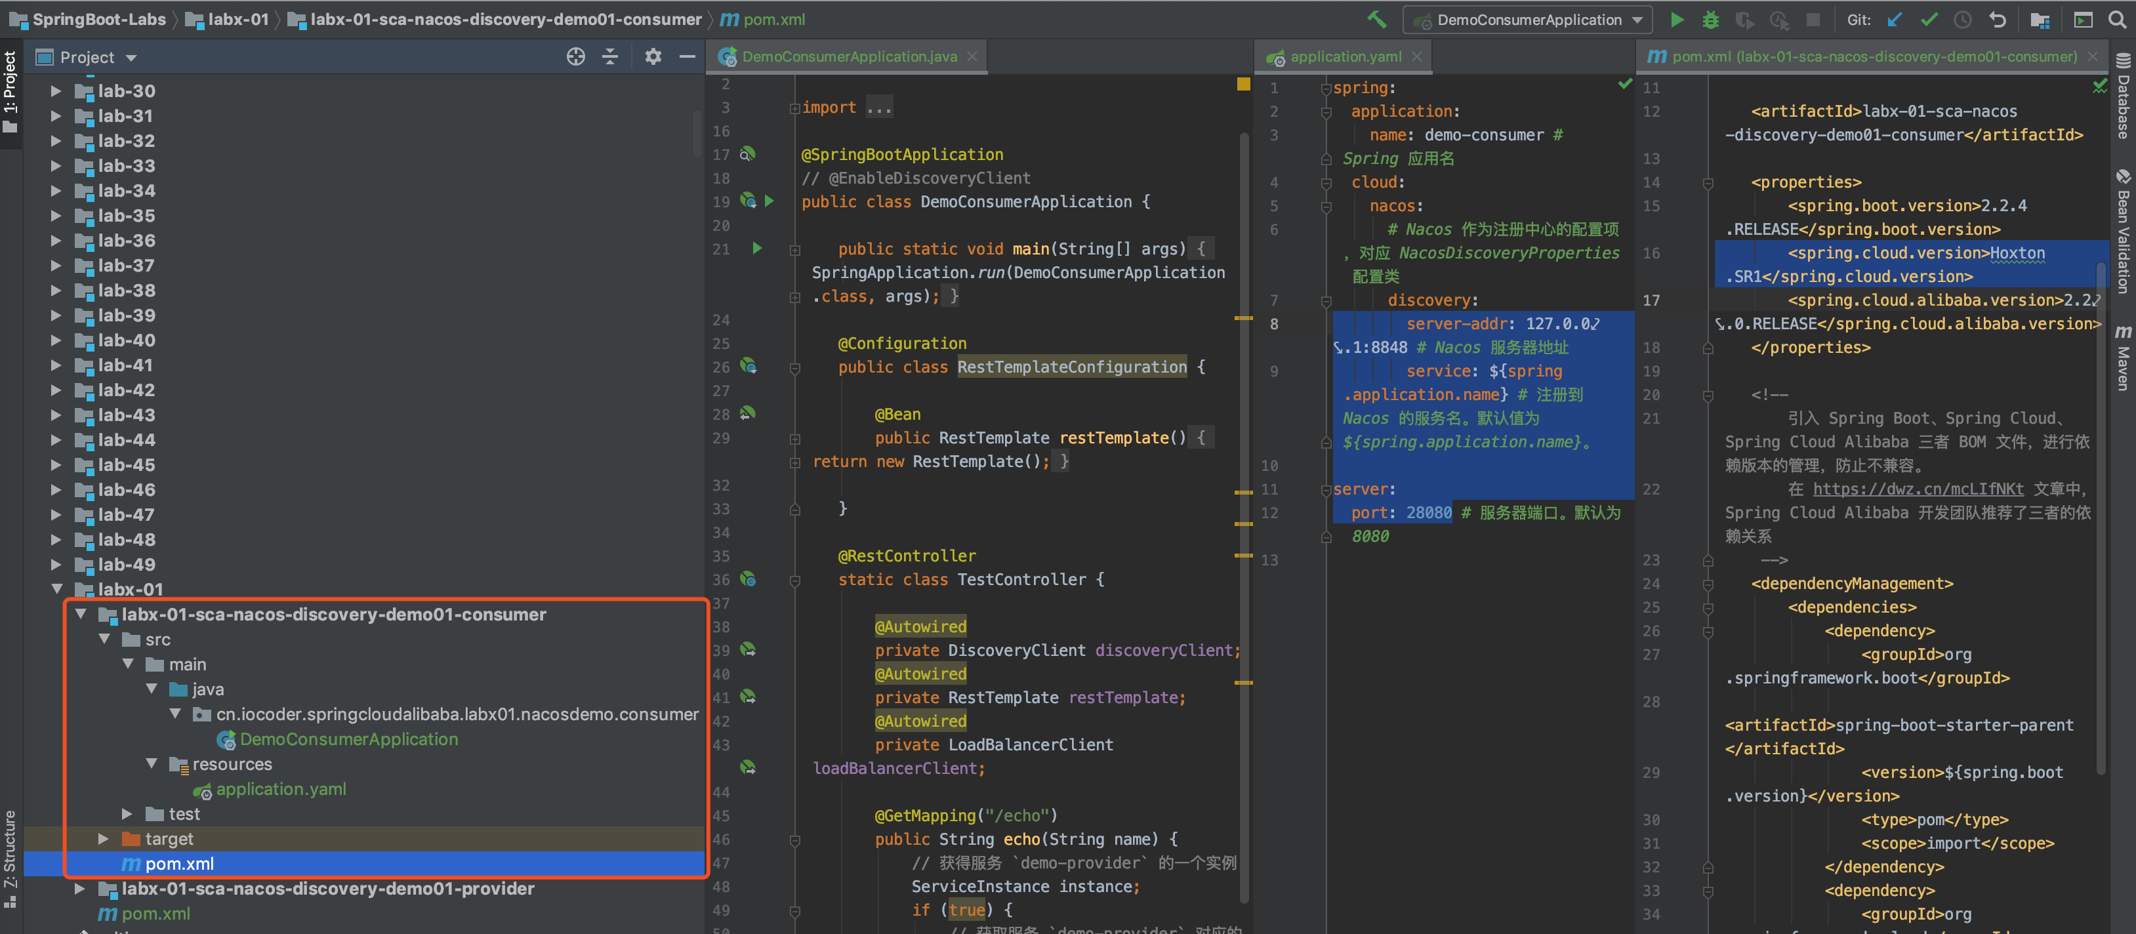Open Search Everywhere magnifier icon
The width and height of the screenshot is (2136, 934).
[2118, 20]
